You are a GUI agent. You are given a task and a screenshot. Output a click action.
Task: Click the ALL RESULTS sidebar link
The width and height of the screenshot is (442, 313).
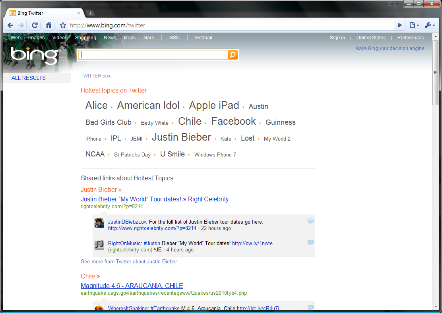pyautogui.click(x=29, y=78)
